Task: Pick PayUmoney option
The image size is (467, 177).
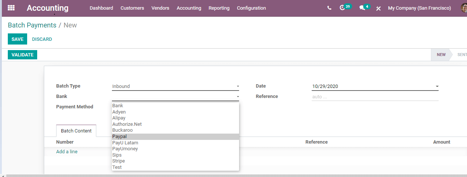Action: pyautogui.click(x=175, y=149)
